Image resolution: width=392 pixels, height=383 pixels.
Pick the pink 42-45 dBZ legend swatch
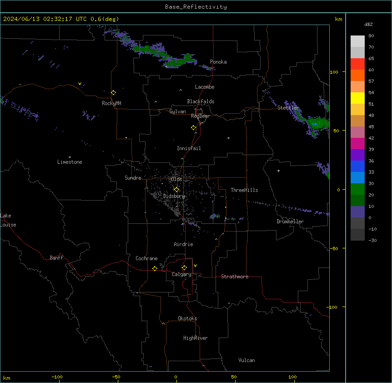pos(357,132)
